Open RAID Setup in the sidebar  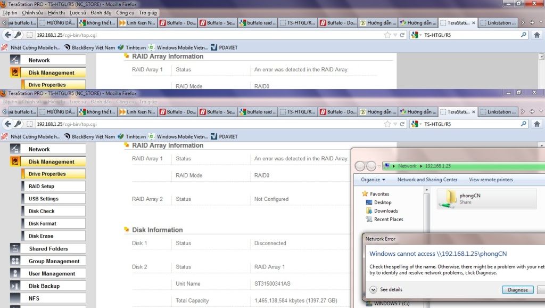(x=54, y=186)
